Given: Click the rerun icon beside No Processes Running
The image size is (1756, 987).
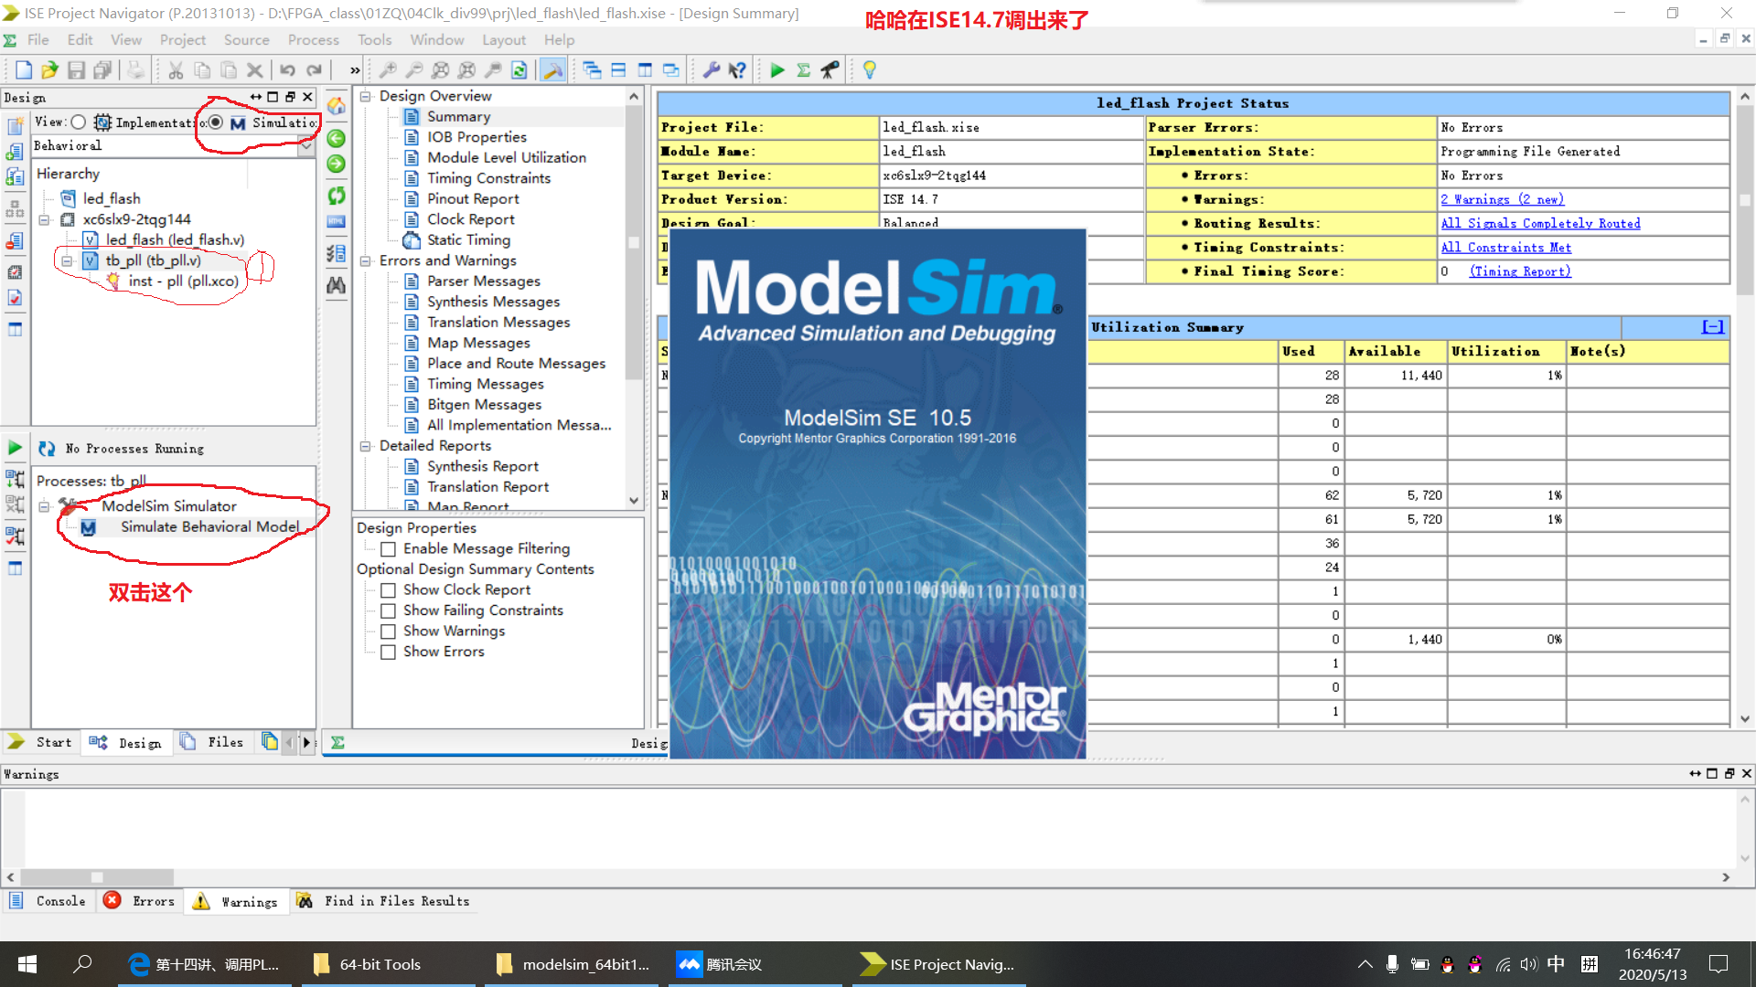Looking at the screenshot, I should [47, 449].
